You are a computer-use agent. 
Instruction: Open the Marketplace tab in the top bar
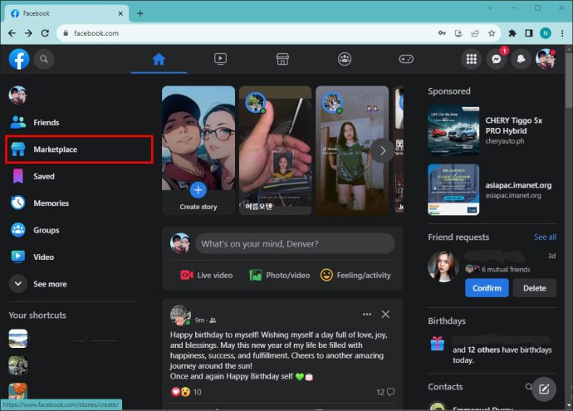(x=282, y=59)
